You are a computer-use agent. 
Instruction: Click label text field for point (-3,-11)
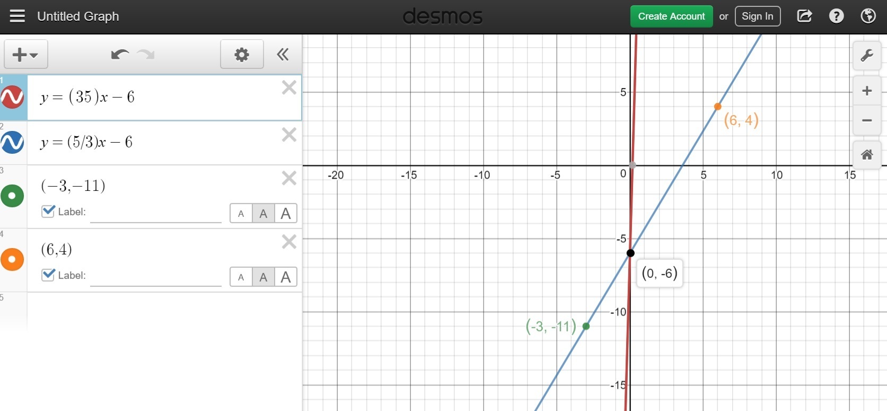pos(156,213)
